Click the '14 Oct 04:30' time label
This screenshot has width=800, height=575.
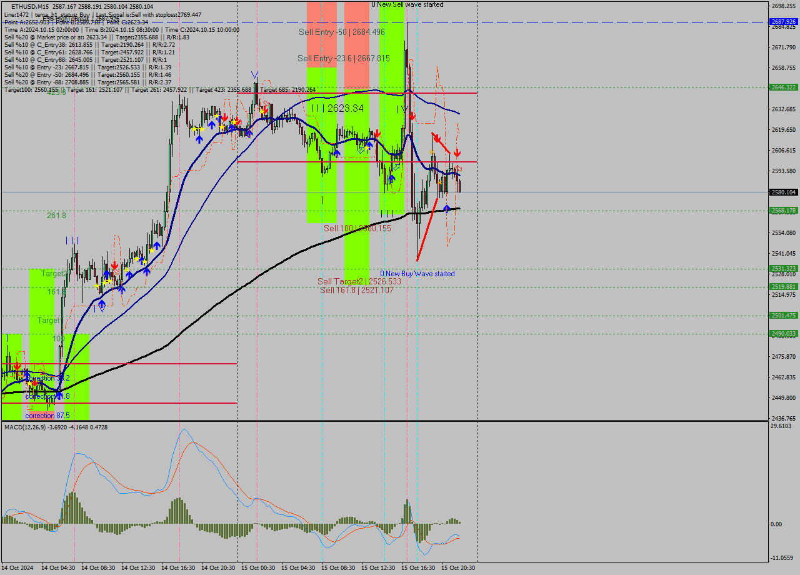tap(58, 567)
